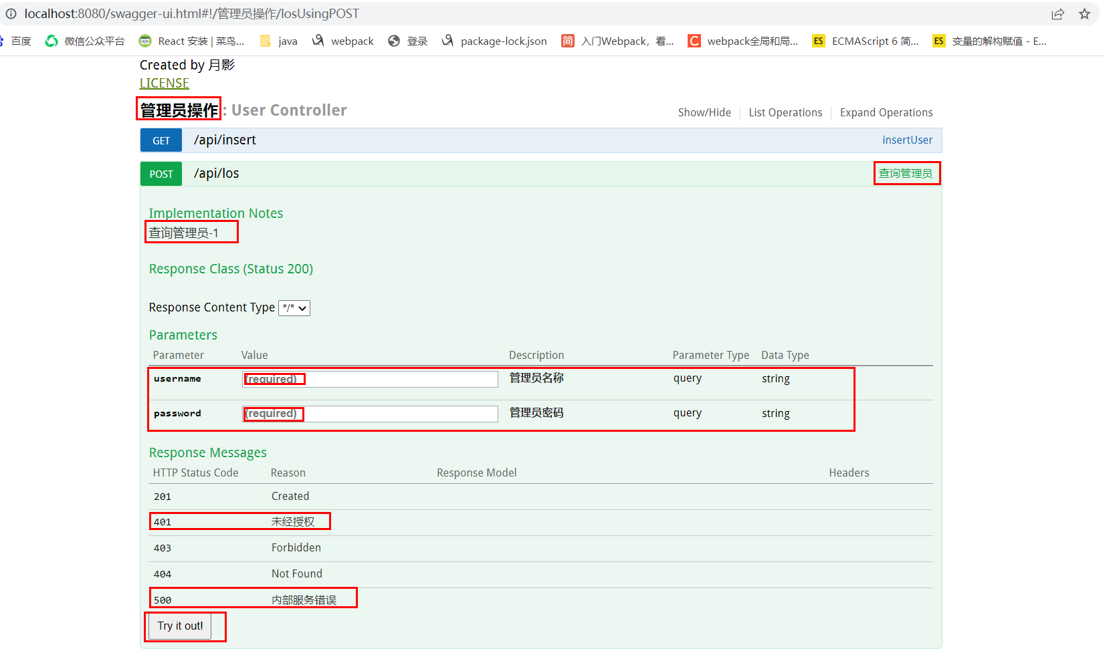Click the Response Model column header

pyautogui.click(x=477, y=473)
